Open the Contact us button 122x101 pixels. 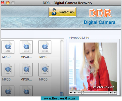62,12
